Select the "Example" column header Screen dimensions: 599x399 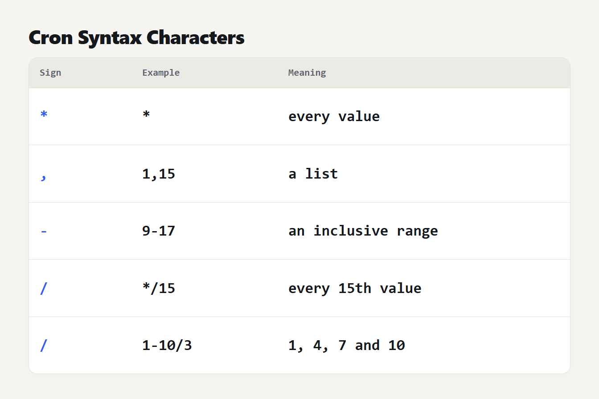click(x=161, y=73)
